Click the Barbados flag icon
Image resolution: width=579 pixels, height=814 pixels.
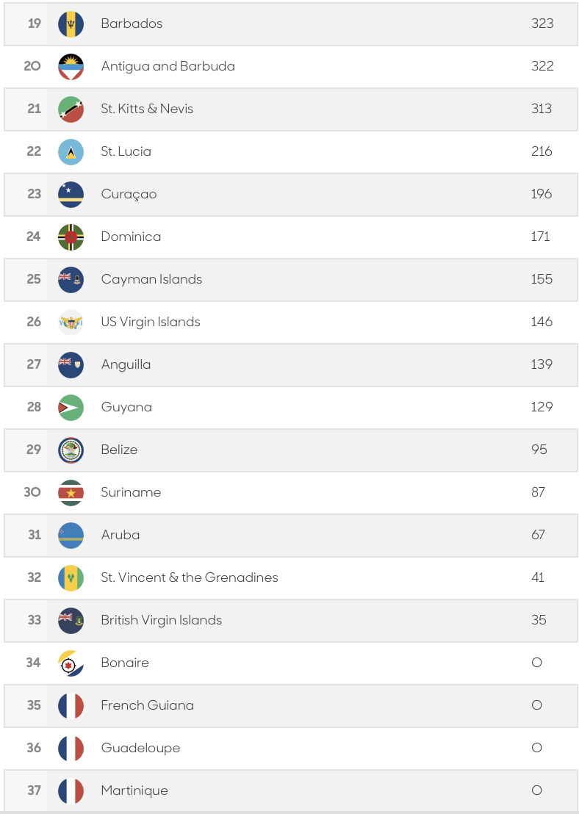71,24
